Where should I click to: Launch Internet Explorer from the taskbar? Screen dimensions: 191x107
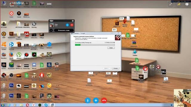9,105
